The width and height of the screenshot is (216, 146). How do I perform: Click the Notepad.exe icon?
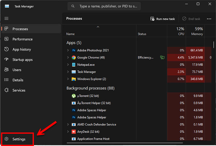(x=74, y=65)
